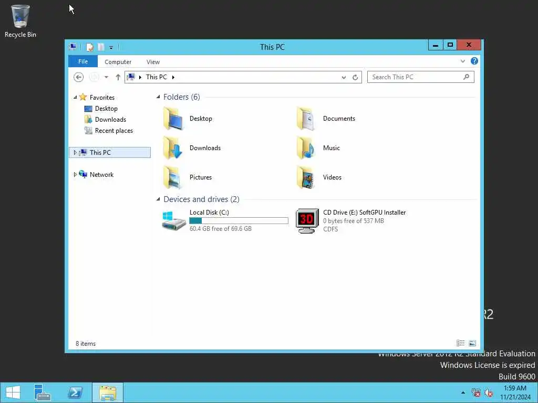Open the Recycle Bin desktop icon

click(20, 20)
